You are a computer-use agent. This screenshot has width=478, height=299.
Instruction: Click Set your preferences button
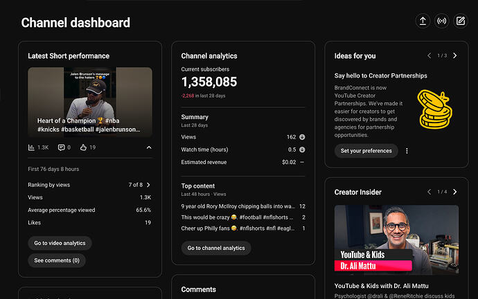366,151
